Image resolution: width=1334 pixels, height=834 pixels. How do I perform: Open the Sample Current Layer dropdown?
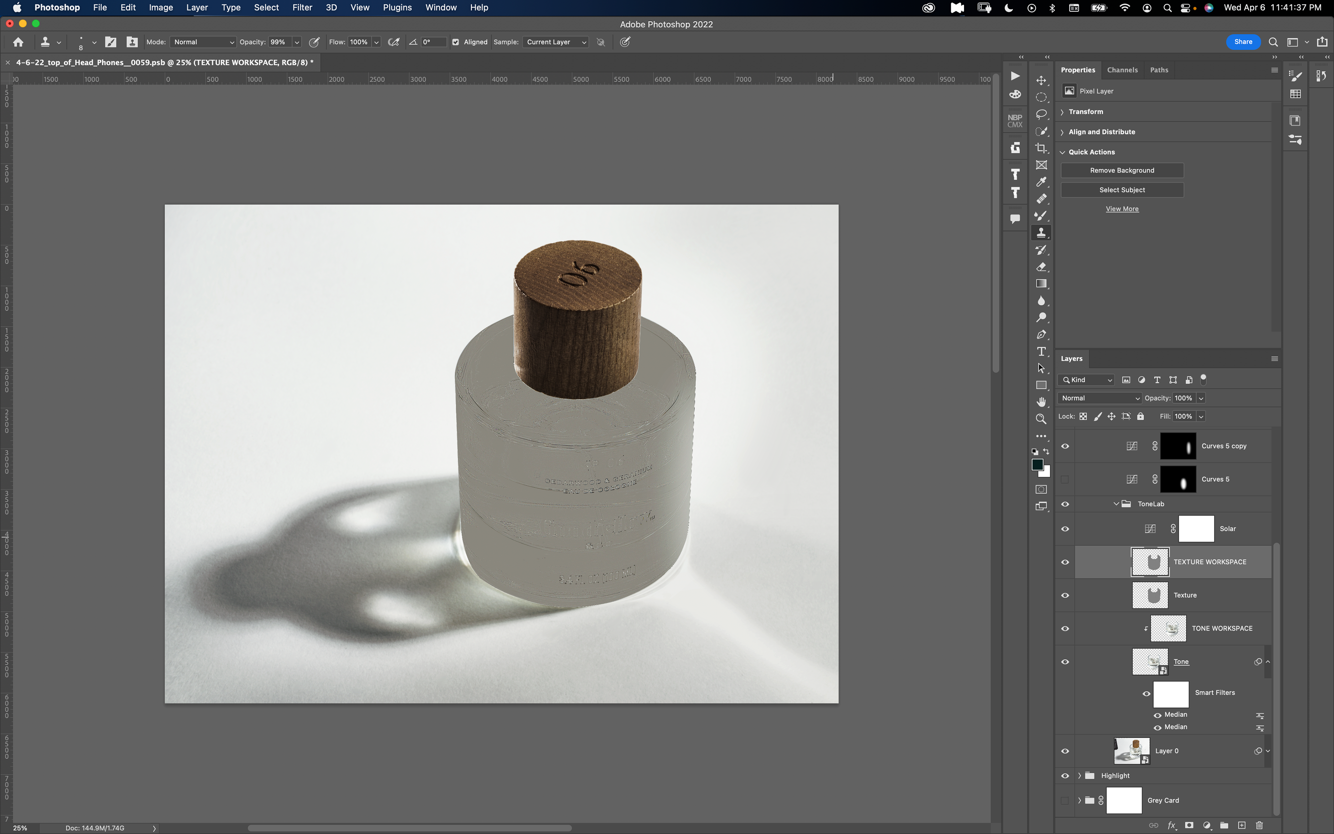point(555,42)
